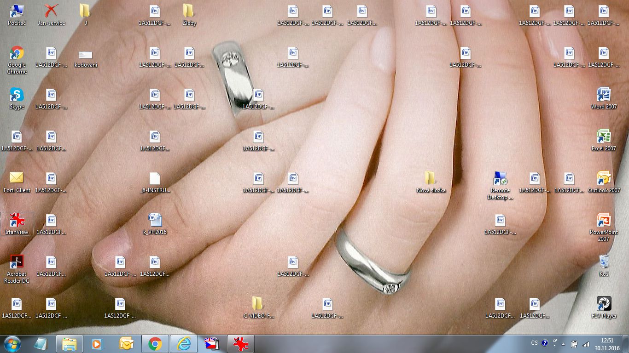The image size is (629, 353).
Task: Launch Skype from the desktop
Action: click(x=17, y=96)
